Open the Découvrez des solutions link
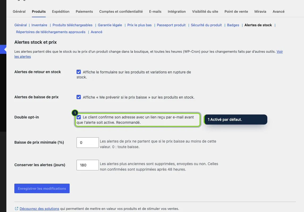The width and height of the screenshot is (304, 212). pyautogui.click(x=39, y=209)
